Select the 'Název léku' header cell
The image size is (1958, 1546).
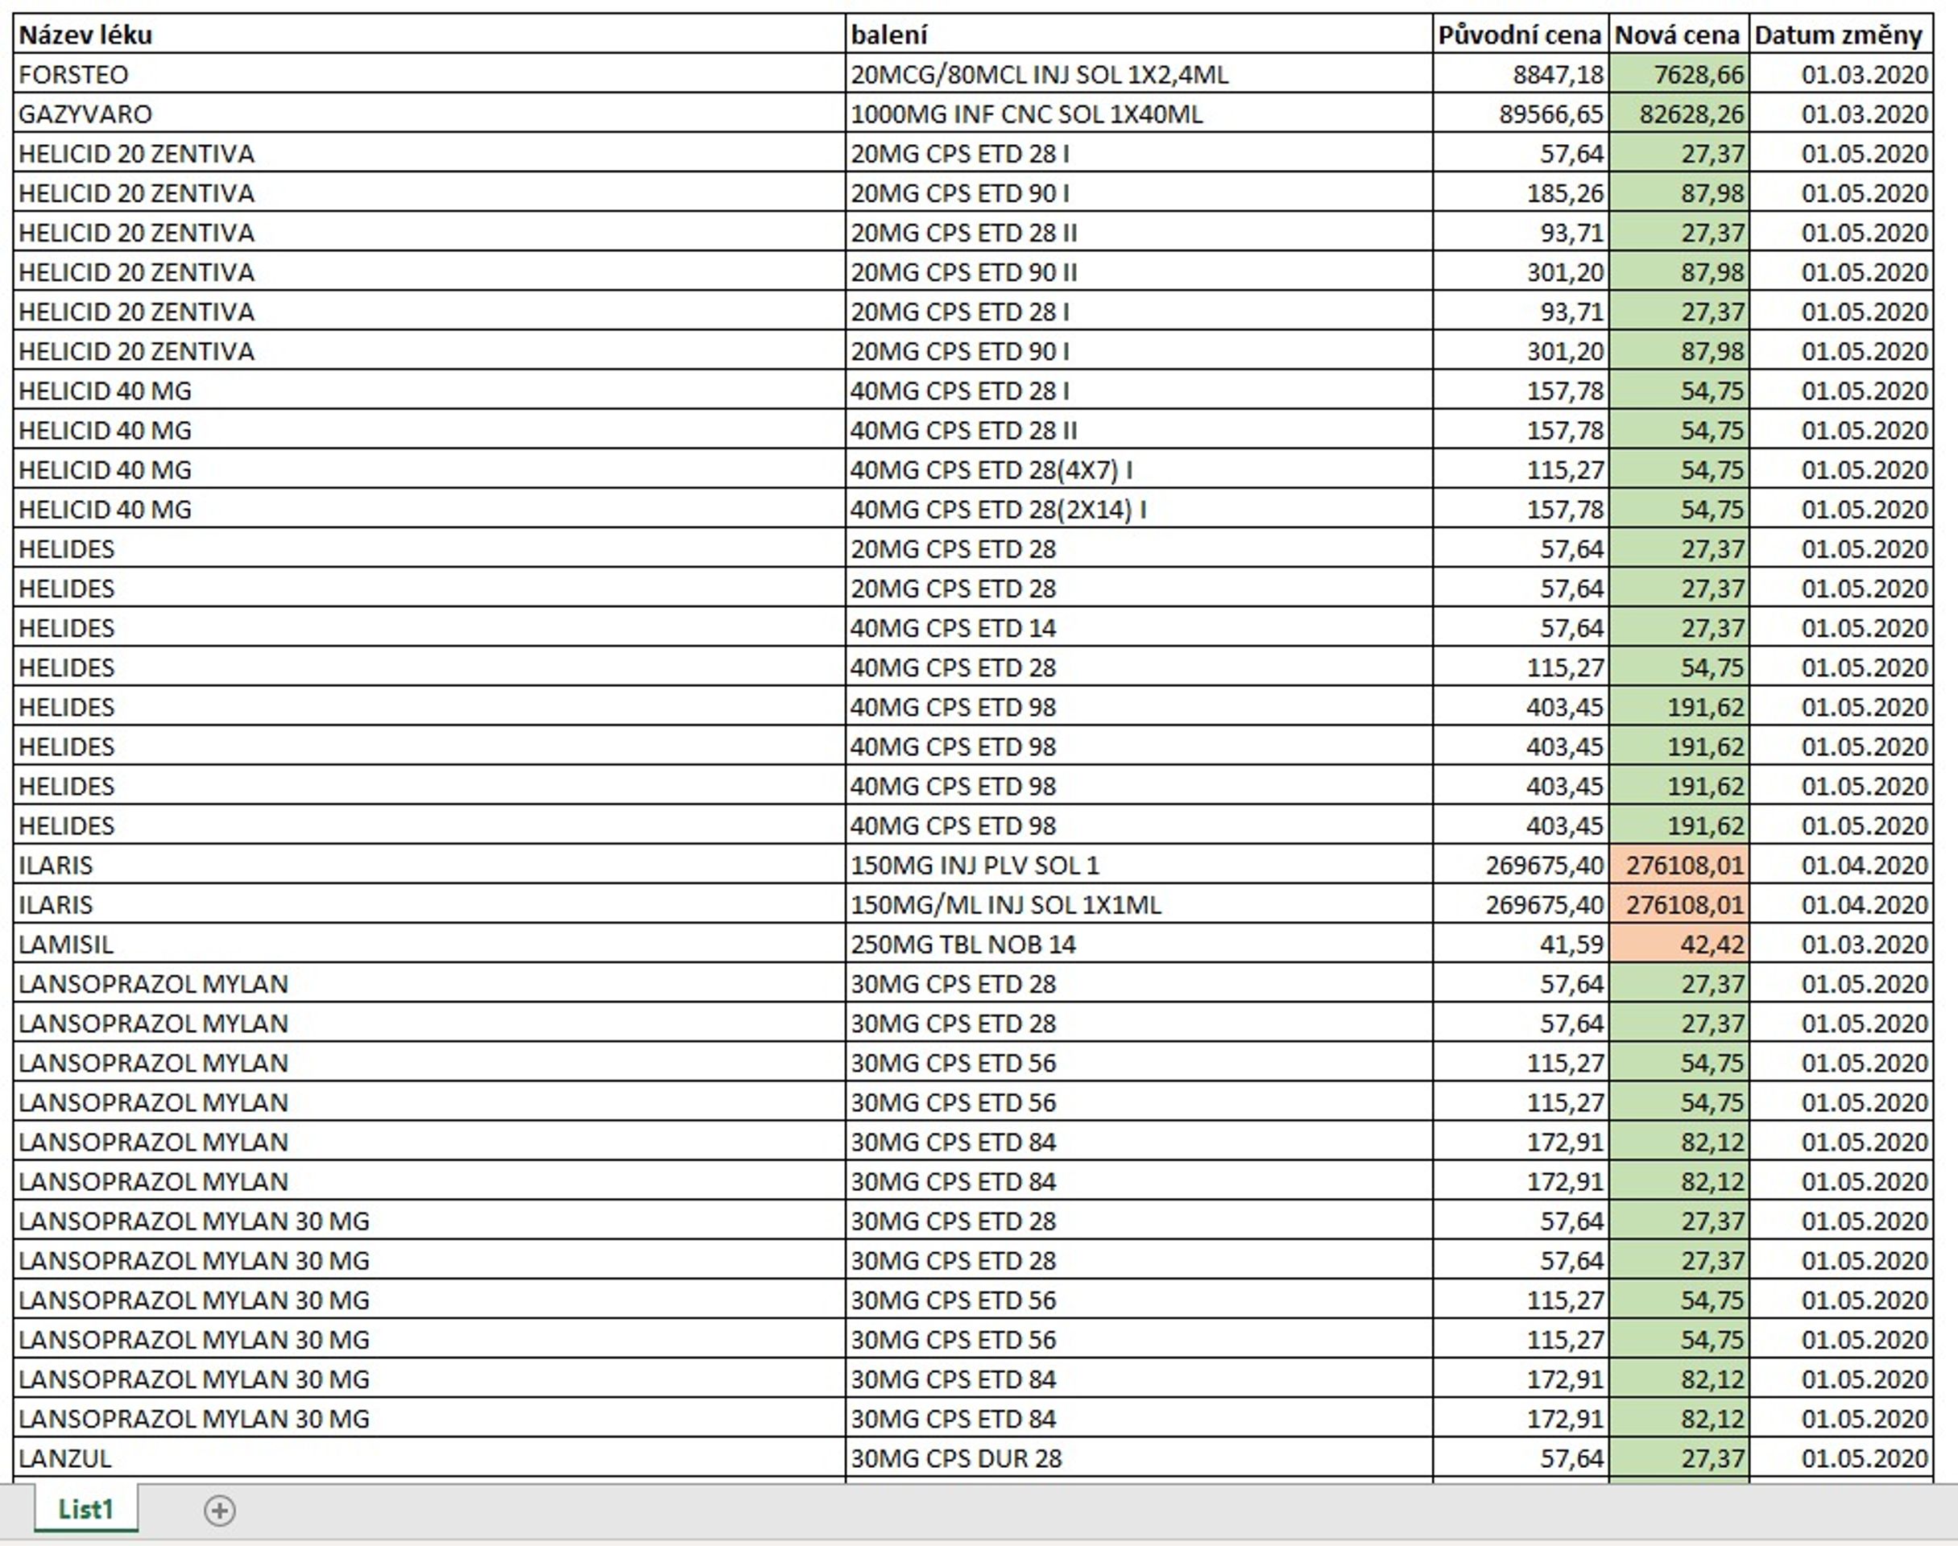[430, 35]
